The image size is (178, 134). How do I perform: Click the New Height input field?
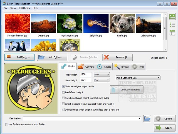tap(85, 80)
